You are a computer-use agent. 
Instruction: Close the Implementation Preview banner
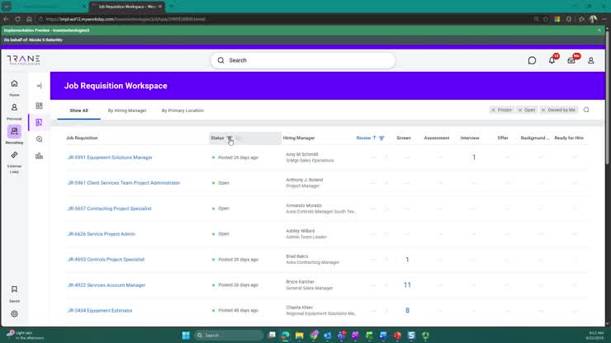pos(599,31)
